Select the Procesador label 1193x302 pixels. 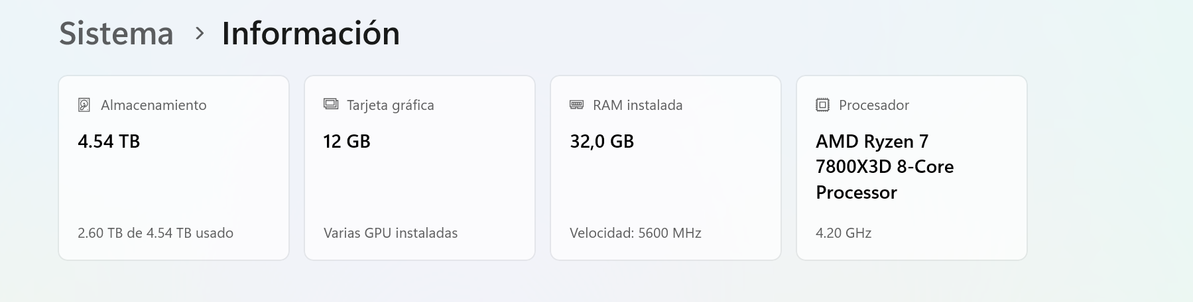(873, 105)
